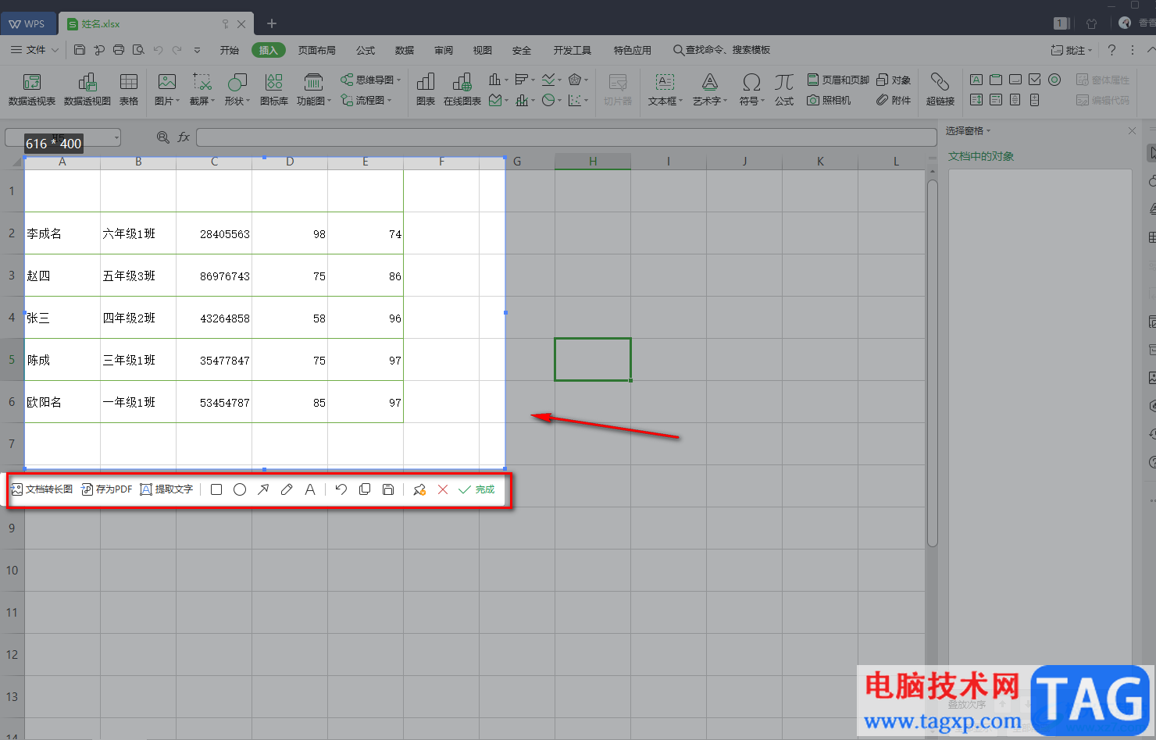Open the 流程图 flowchart dropdown

[x=366, y=100]
